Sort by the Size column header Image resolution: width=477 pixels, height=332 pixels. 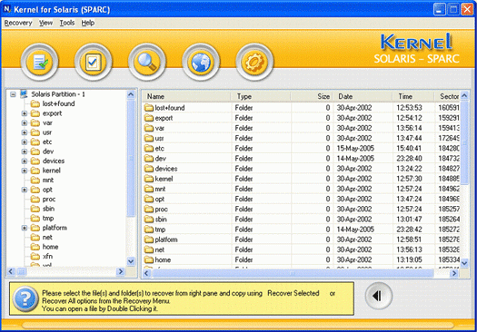coord(312,96)
